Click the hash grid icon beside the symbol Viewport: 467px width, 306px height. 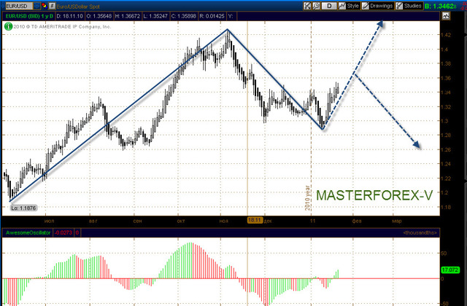(x=52, y=6)
